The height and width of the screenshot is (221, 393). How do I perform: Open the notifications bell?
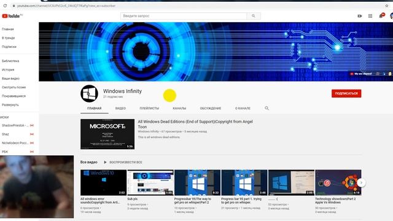click(x=381, y=16)
